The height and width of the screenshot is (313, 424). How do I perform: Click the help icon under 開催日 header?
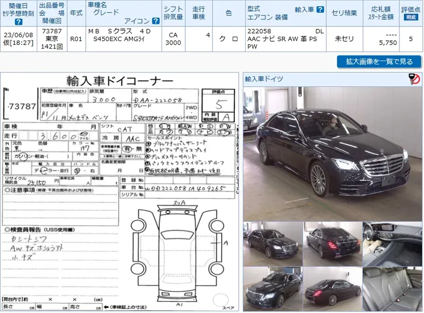click(x=18, y=22)
